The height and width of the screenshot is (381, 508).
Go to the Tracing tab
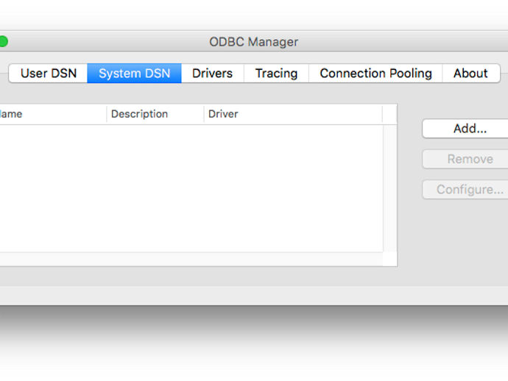pos(276,73)
